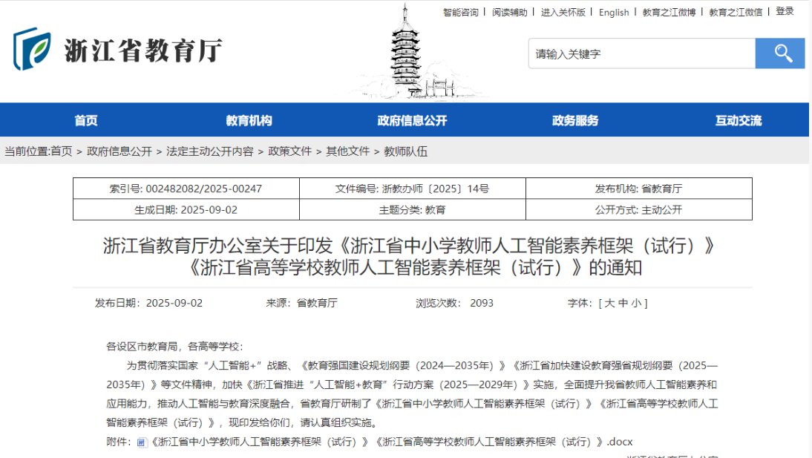The height and width of the screenshot is (458, 812).
Task: Go to 政府信息公开 in main navigation bar
Action: click(412, 120)
